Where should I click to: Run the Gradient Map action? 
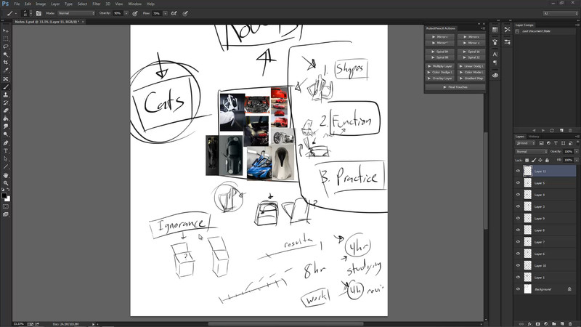471,78
